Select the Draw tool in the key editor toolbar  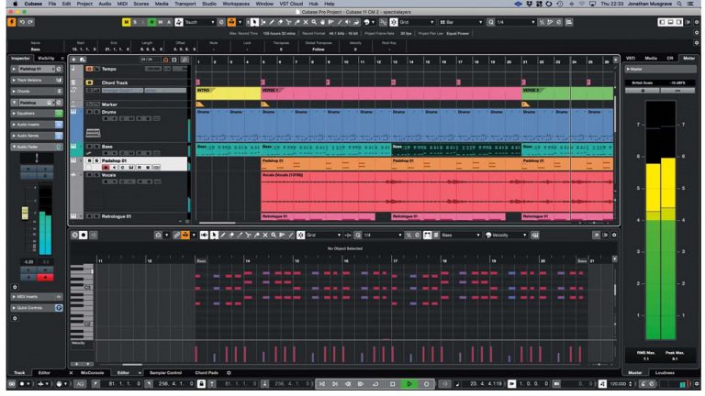(223, 235)
